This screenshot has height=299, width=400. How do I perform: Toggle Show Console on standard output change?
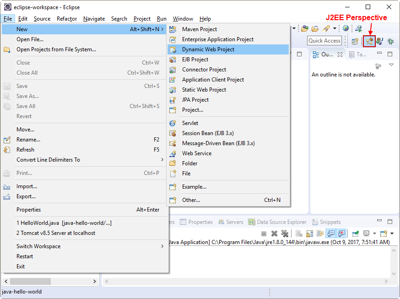tap(331, 234)
